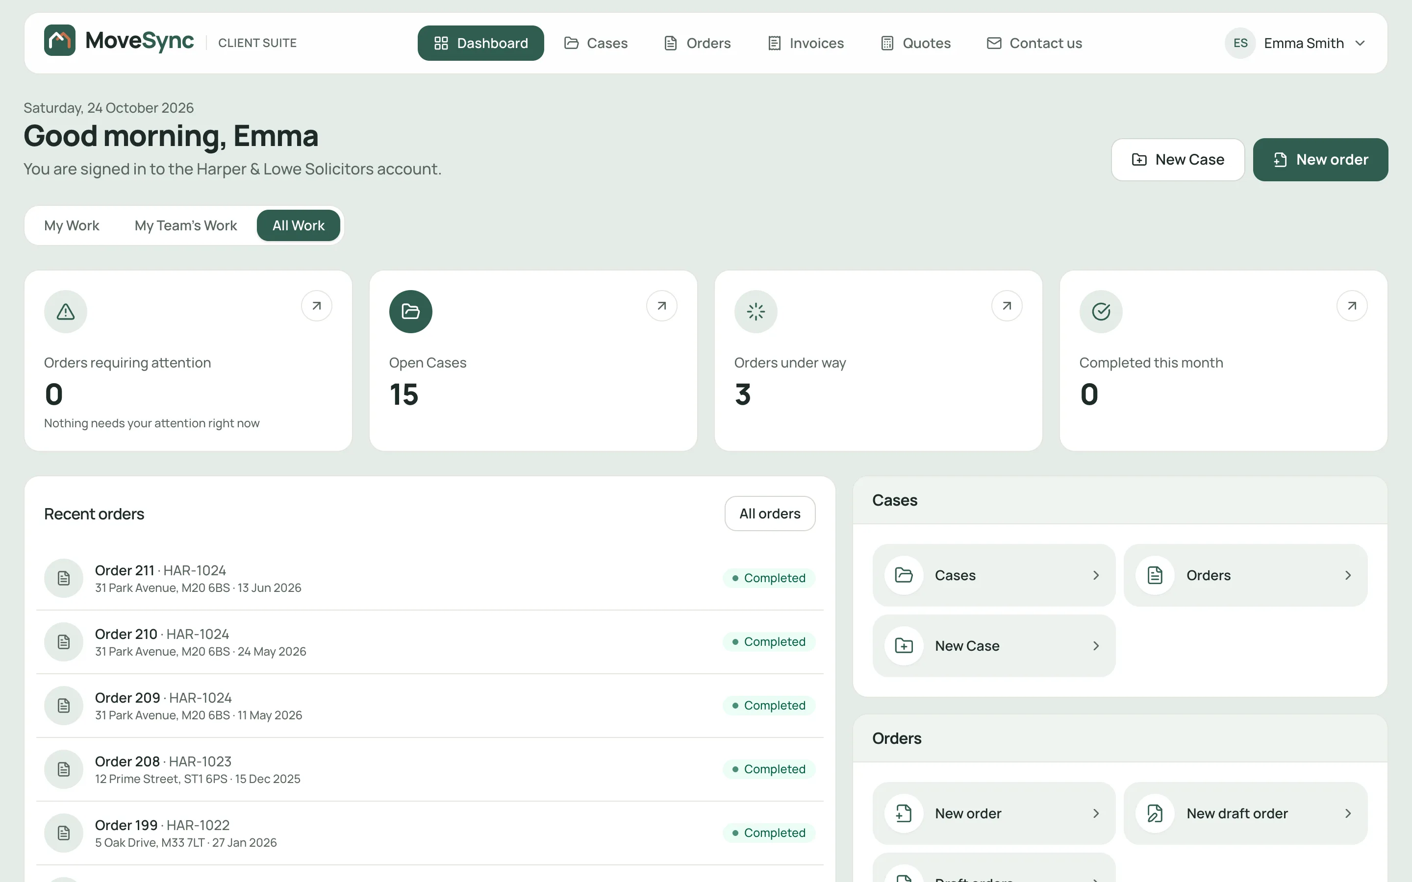1412x882 pixels.
Task: Open the Invoices nav tab
Action: coord(805,43)
